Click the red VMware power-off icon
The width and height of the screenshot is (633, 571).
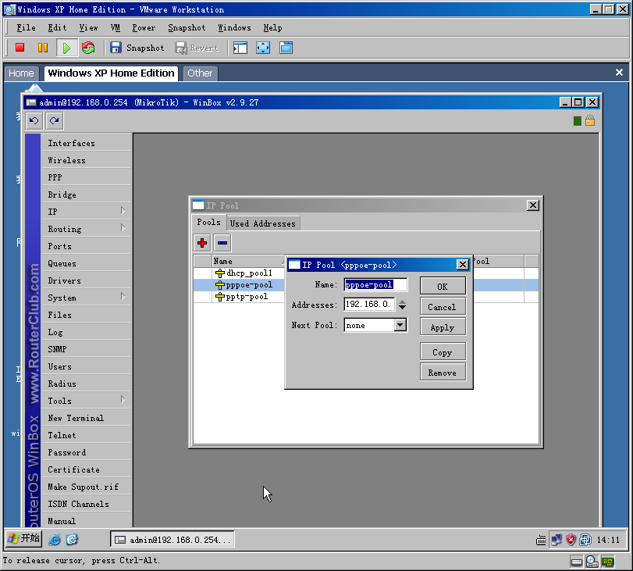tap(20, 48)
